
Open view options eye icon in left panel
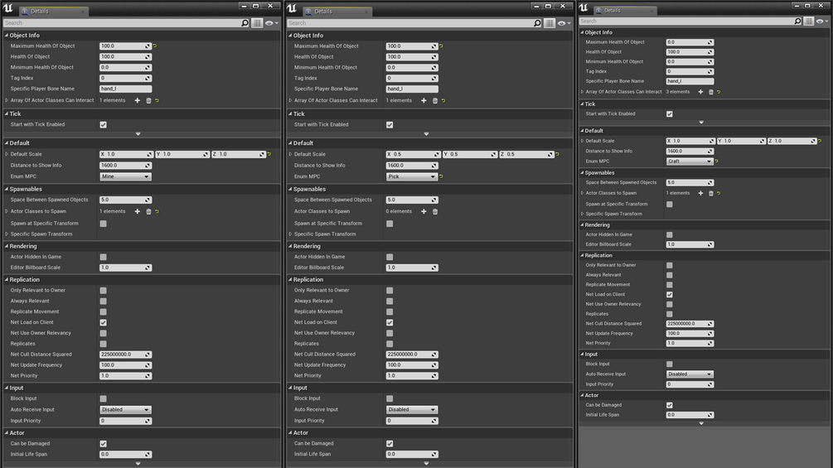(x=270, y=23)
